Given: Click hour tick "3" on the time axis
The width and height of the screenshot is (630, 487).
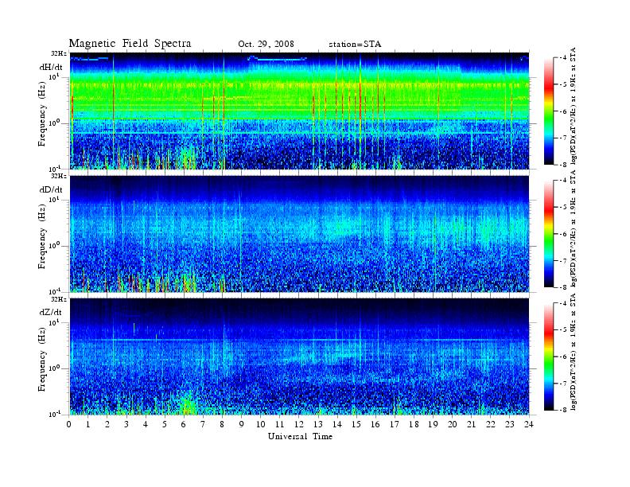Looking at the screenshot, I should click(x=126, y=424).
